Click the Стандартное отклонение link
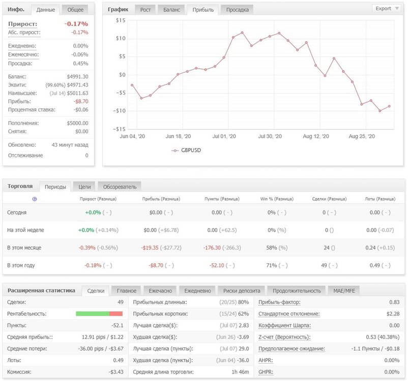The width and height of the screenshot is (408, 382). tap(289, 314)
